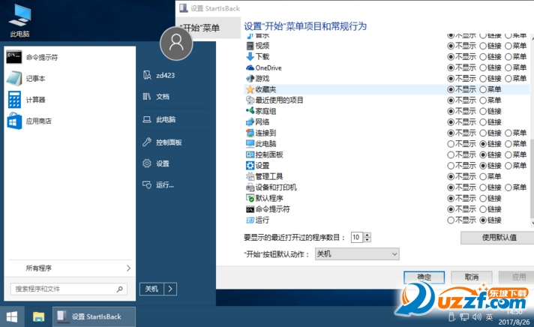Screen dimensions: 534x327
Task: Activate the 设置 StartIsBack taskbar button
Action: click(x=94, y=316)
